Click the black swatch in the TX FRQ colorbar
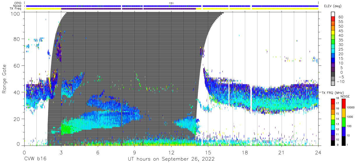This screenshot has height=165, width=358. click(x=333, y=143)
